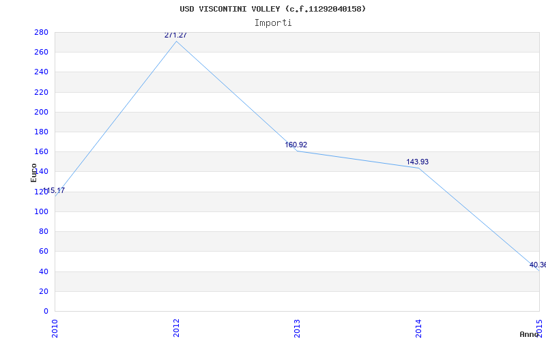This screenshot has height=341, width=546.
Task: Click the Anno x-axis title
Action: pos(529,334)
